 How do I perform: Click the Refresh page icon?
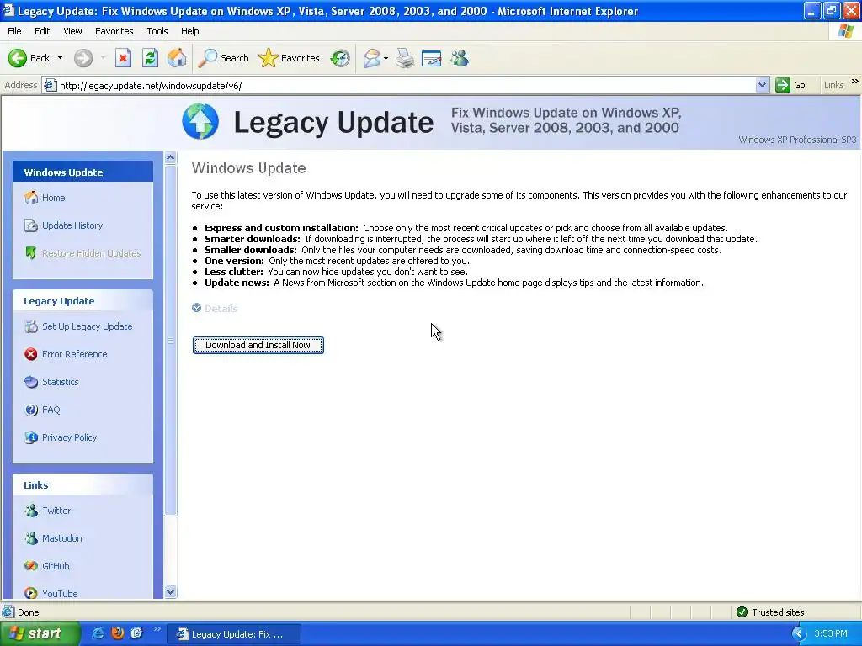point(150,58)
